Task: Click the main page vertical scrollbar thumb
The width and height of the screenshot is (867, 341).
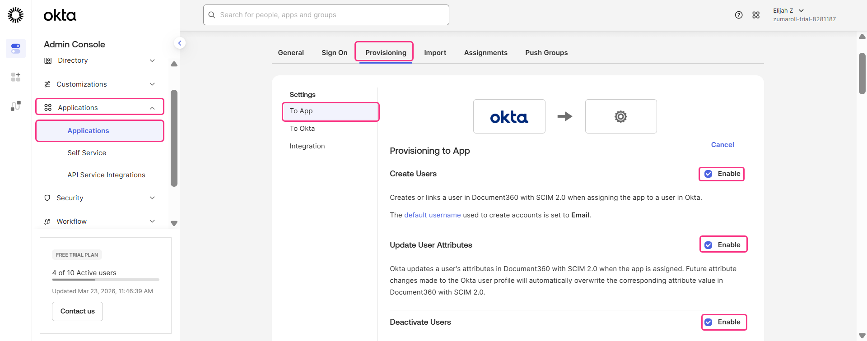Action: pyautogui.click(x=862, y=74)
